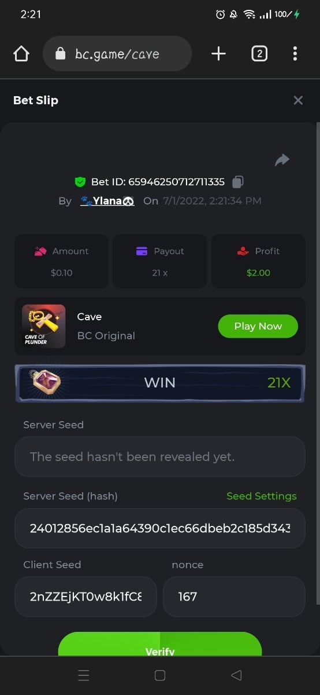Share the bet using the arrow icon
This screenshot has height=695, width=320.
click(282, 160)
